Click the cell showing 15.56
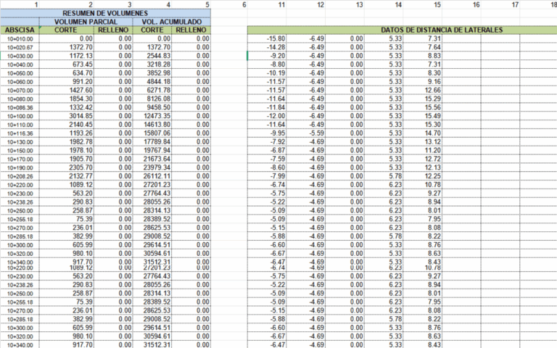The width and height of the screenshot is (557, 348). (x=422, y=107)
